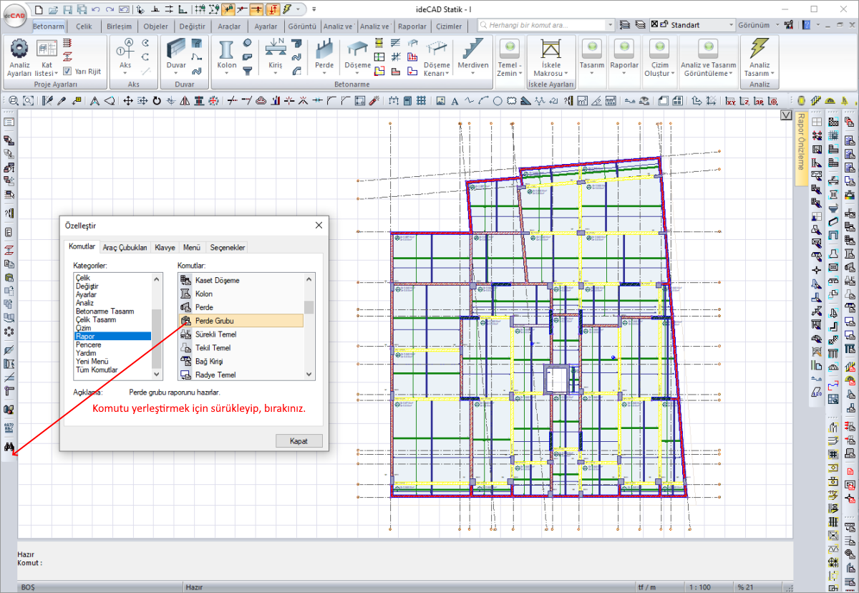
Task: Open the Klavye tab in Özelleştir
Action: tap(165, 247)
